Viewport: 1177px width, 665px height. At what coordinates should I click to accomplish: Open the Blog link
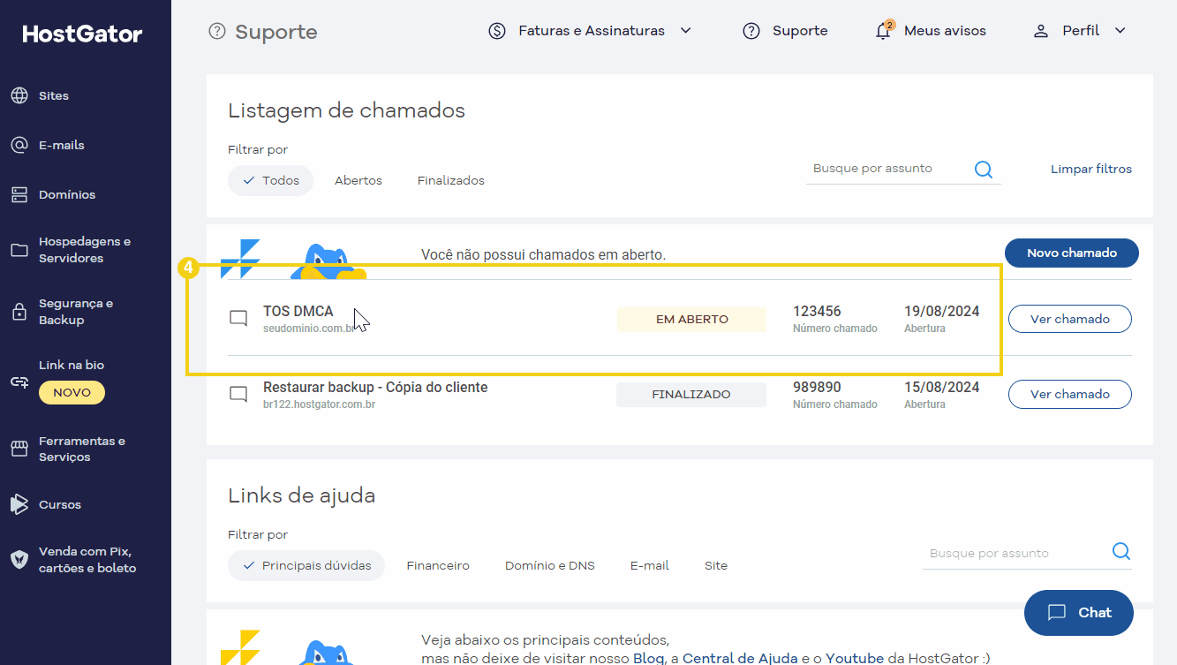click(x=649, y=658)
